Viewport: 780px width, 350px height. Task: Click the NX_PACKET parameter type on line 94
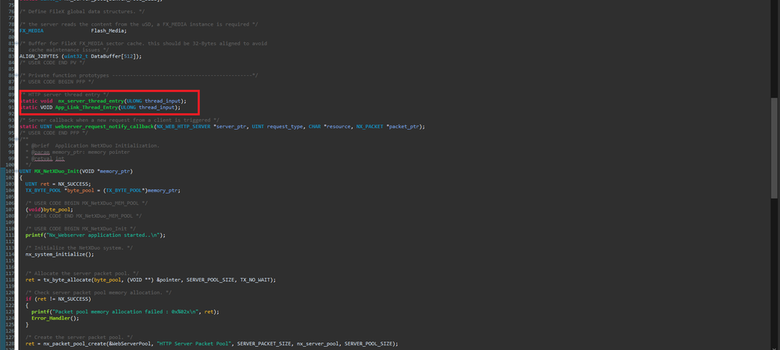370,127
